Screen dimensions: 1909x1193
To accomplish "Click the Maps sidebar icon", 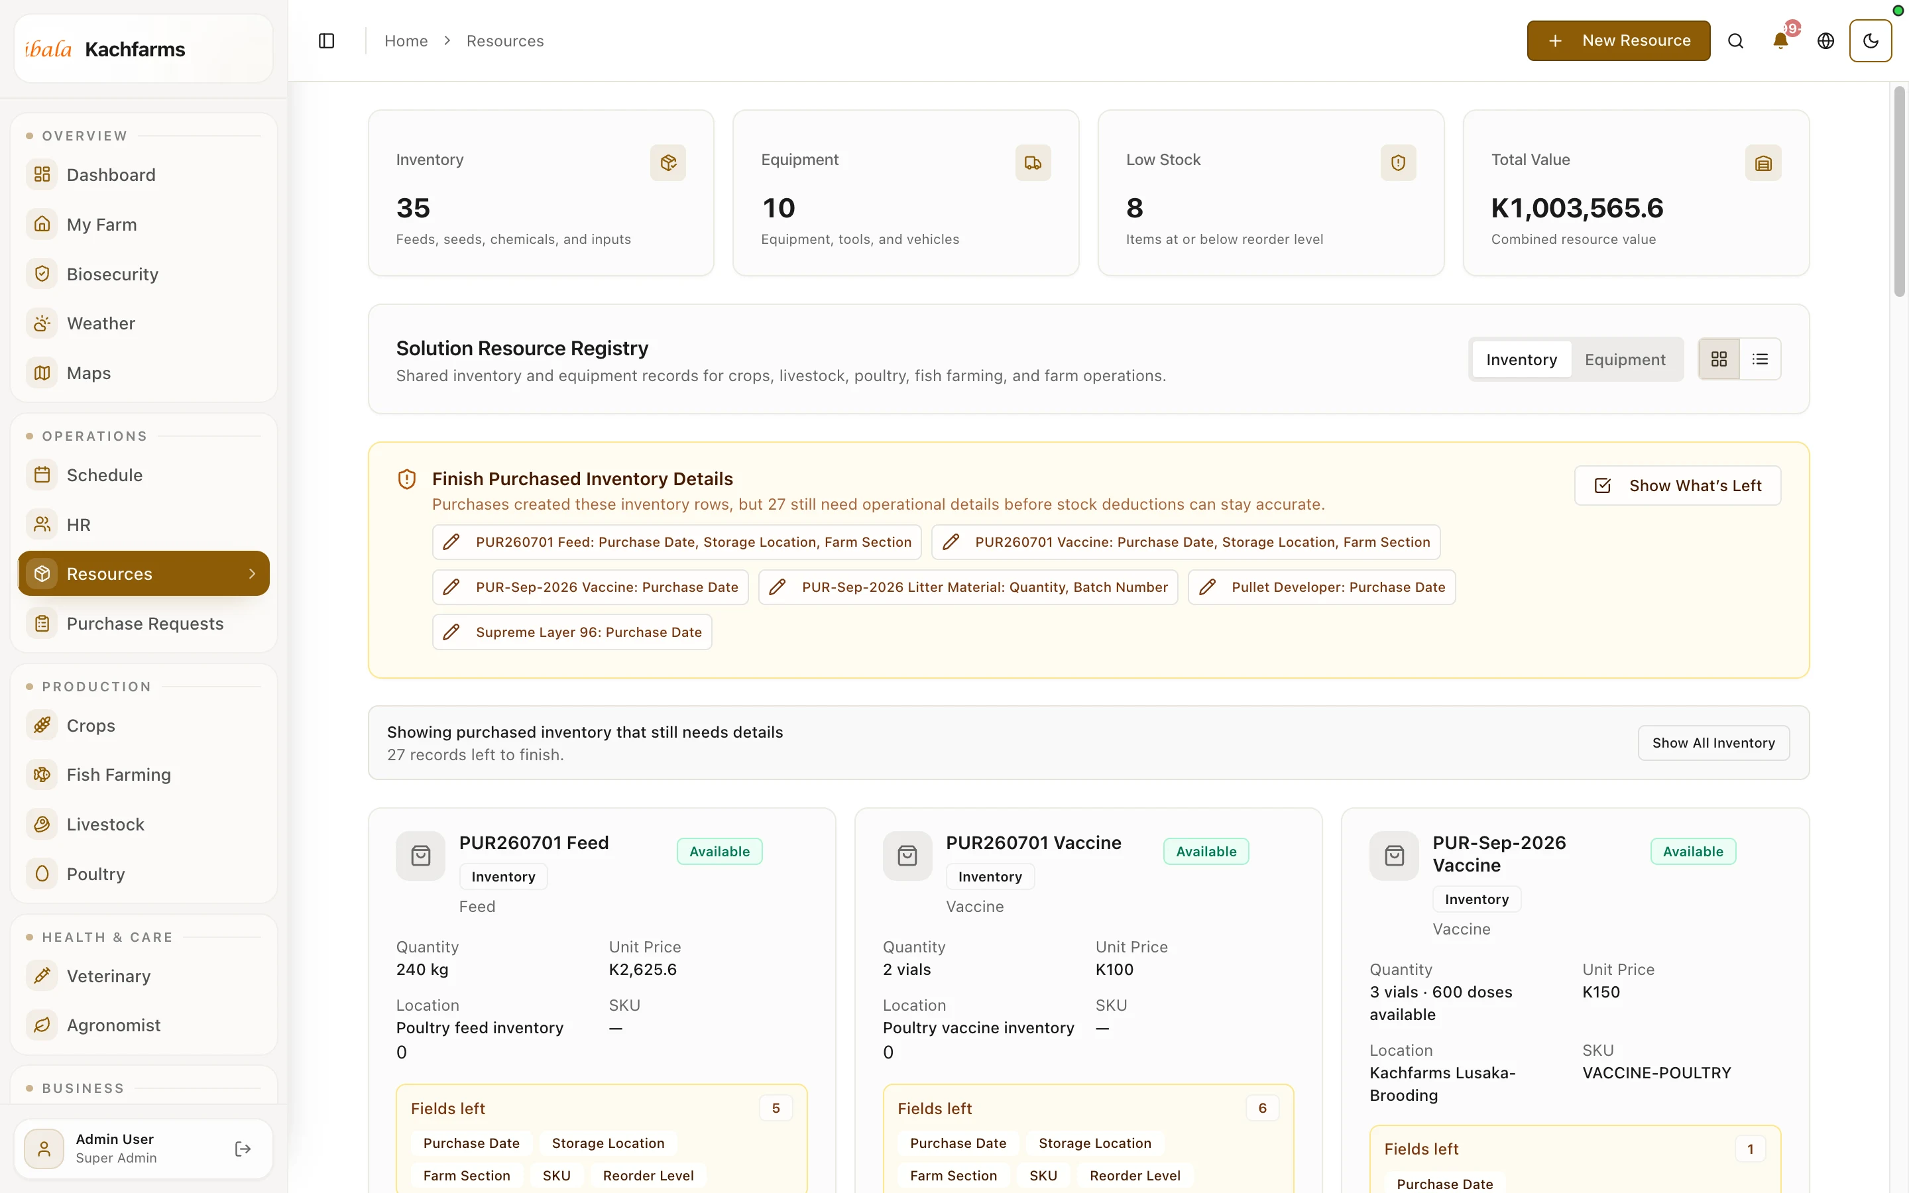I will point(42,372).
